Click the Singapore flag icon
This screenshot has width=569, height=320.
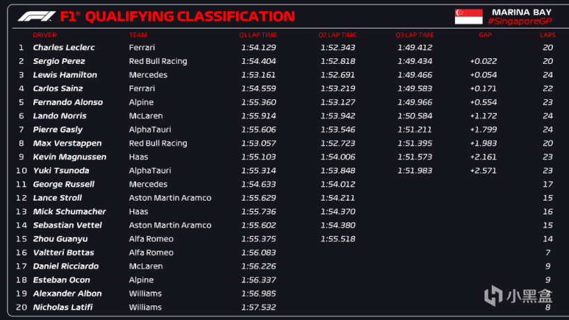tap(468, 17)
